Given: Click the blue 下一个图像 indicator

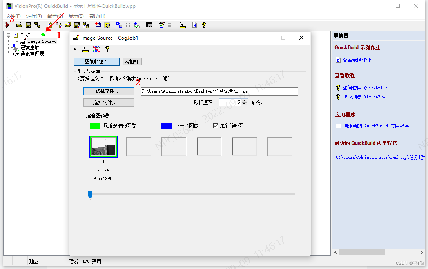Looking at the screenshot, I should [x=166, y=125].
